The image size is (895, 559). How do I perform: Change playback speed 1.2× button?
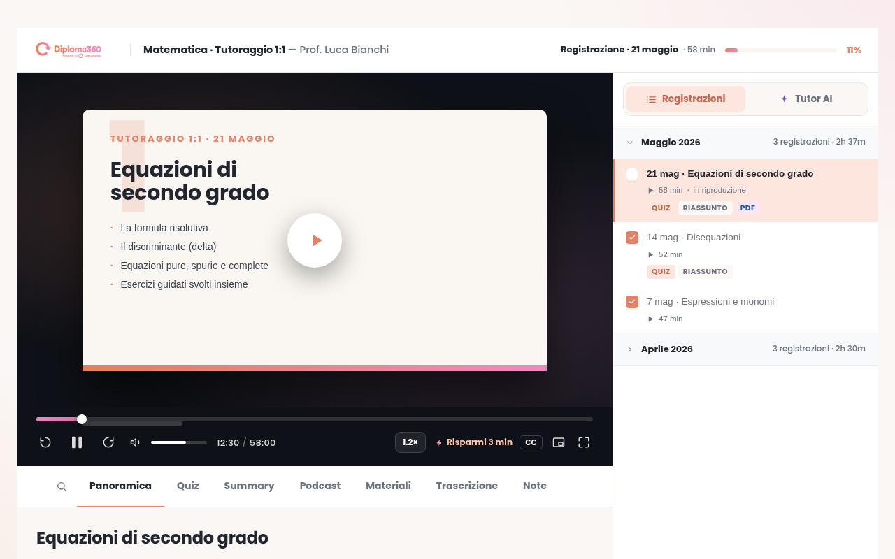410,442
